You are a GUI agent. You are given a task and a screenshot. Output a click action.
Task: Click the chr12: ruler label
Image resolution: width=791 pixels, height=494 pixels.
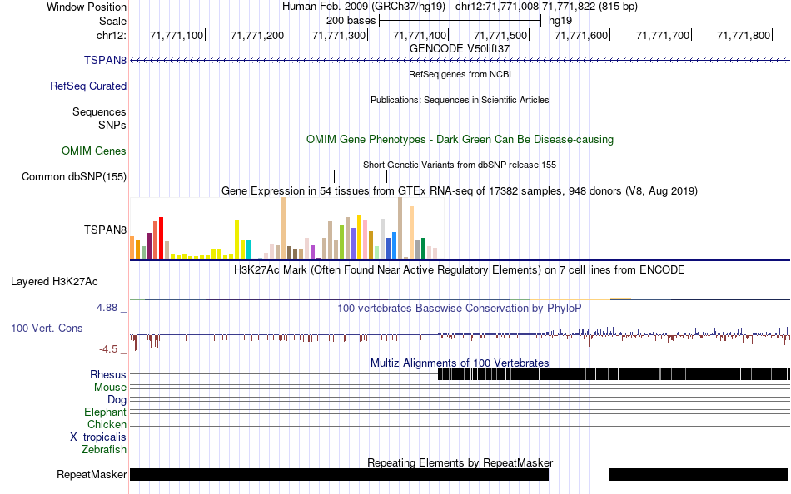click(112, 35)
